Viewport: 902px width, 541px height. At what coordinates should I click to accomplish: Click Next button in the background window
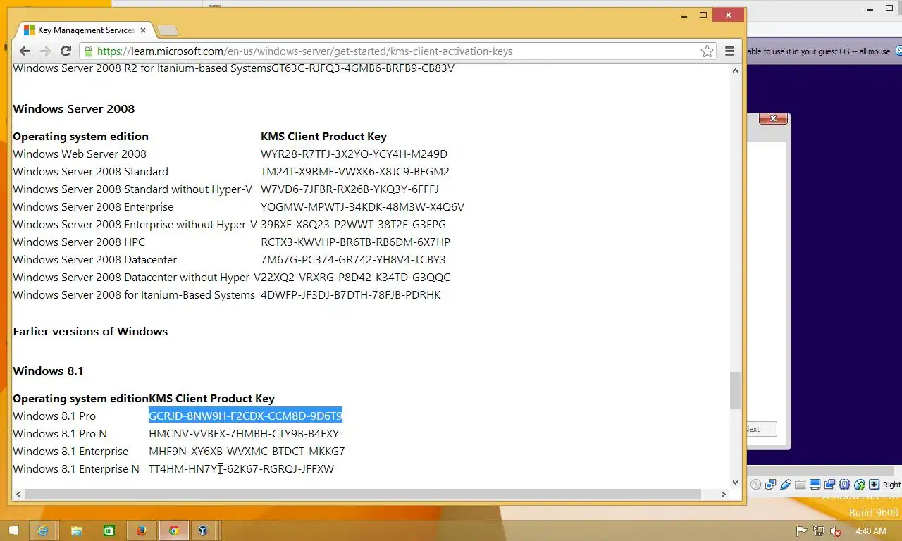click(761, 429)
